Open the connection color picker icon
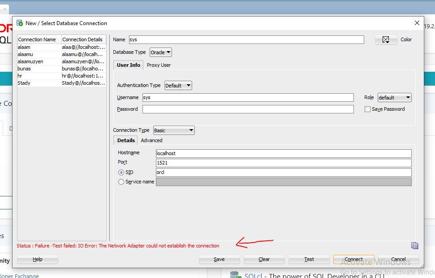Screen dimensions: 435x278 coord(385,39)
